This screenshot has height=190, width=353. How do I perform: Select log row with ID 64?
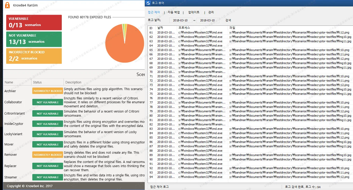tap(250, 46)
